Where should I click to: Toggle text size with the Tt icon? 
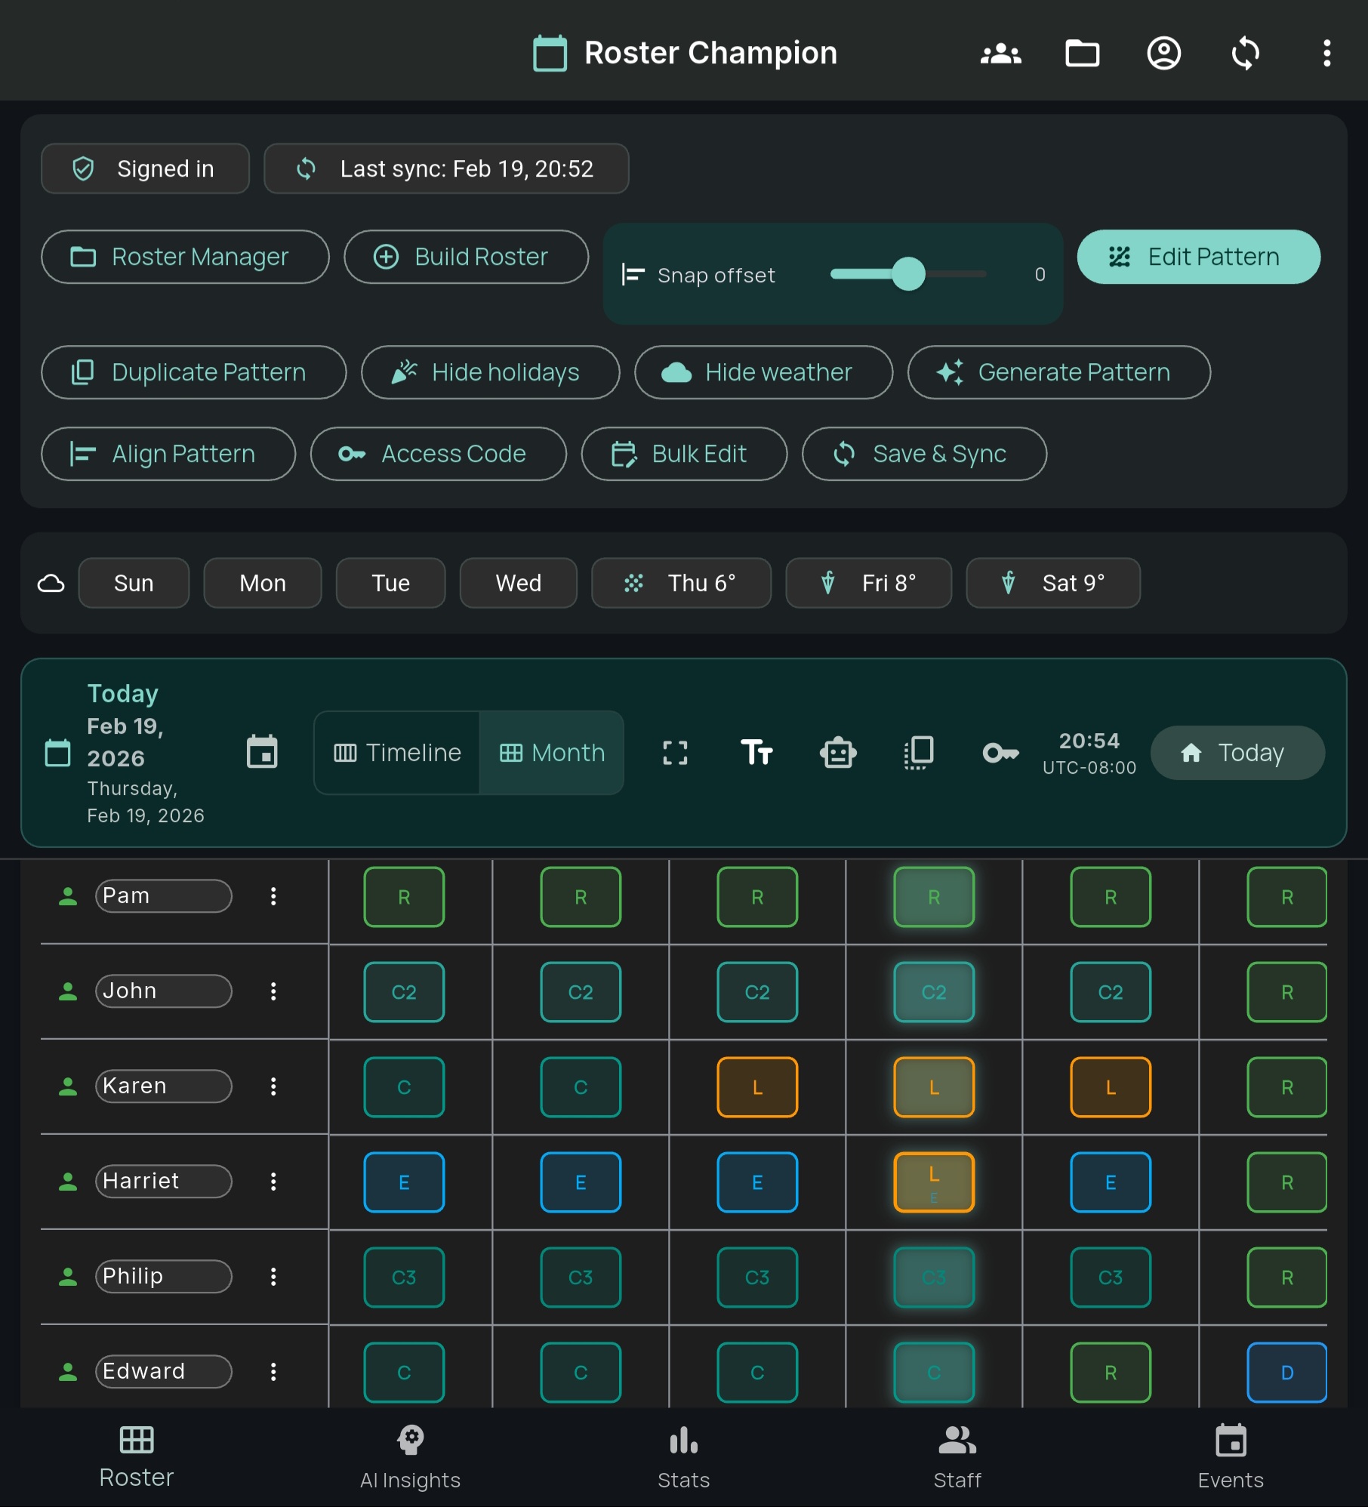pyautogui.click(x=758, y=752)
